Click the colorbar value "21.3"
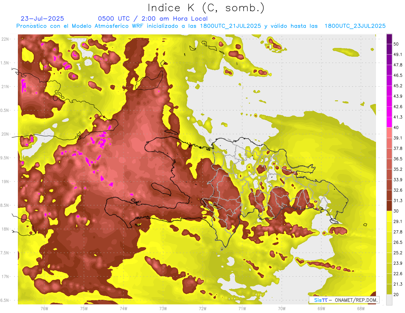405x313 pixels. pyautogui.click(x=398, y=284)
